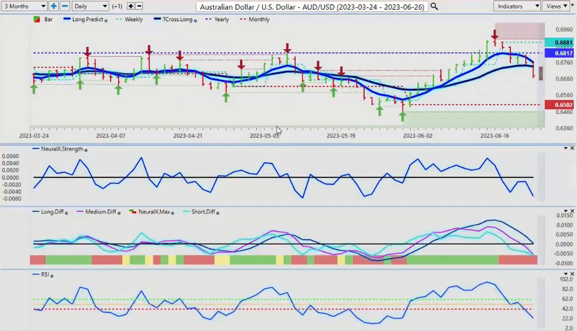Screen dimensions: 577x331
Task: Click the settings dot next to Medium.Diff
Action: 119,213
